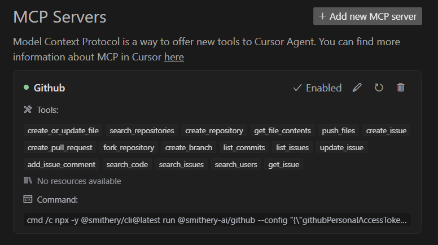
Task: Pick the create_pull_request tool chip
Action: [x=60, y=147]
